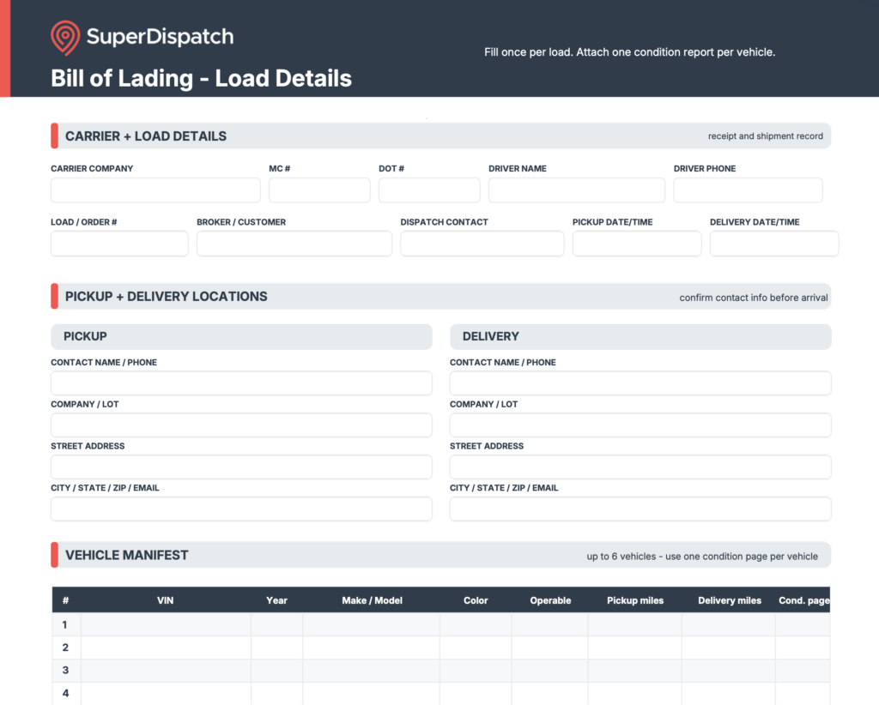Click the Bill of Lading - Load Details title
This screenshot has height=705, width=879.
pyautogui.click(x=201, y=78)
